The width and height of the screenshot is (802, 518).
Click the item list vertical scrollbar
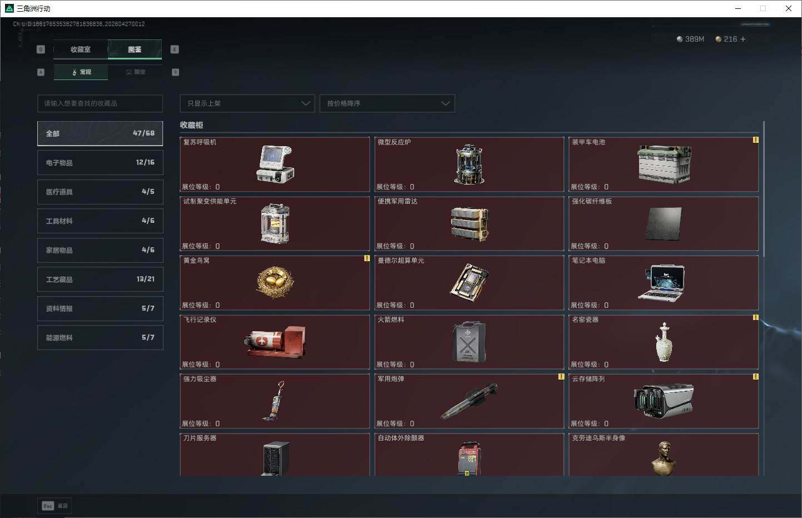point(764,189)
